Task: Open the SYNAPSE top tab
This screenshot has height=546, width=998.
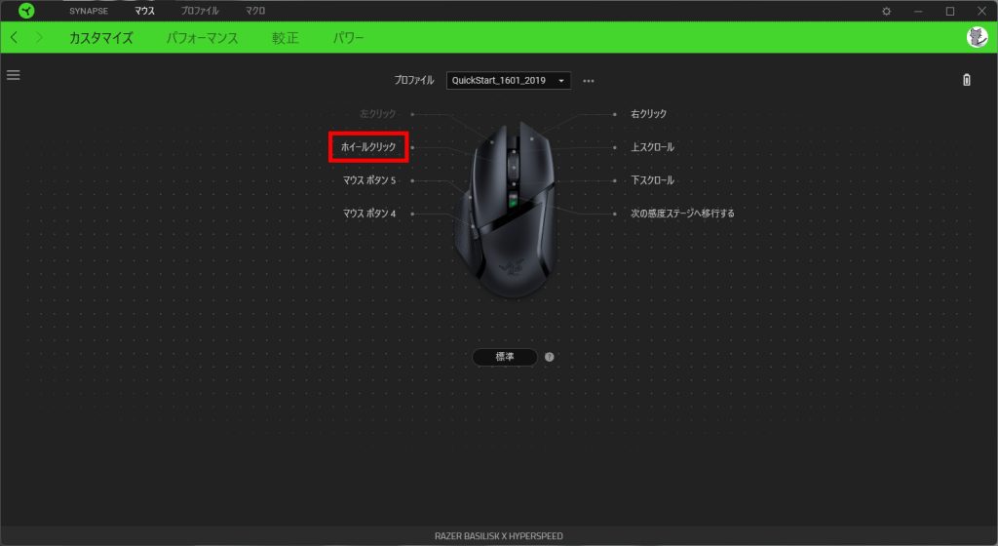Action: 89,11
